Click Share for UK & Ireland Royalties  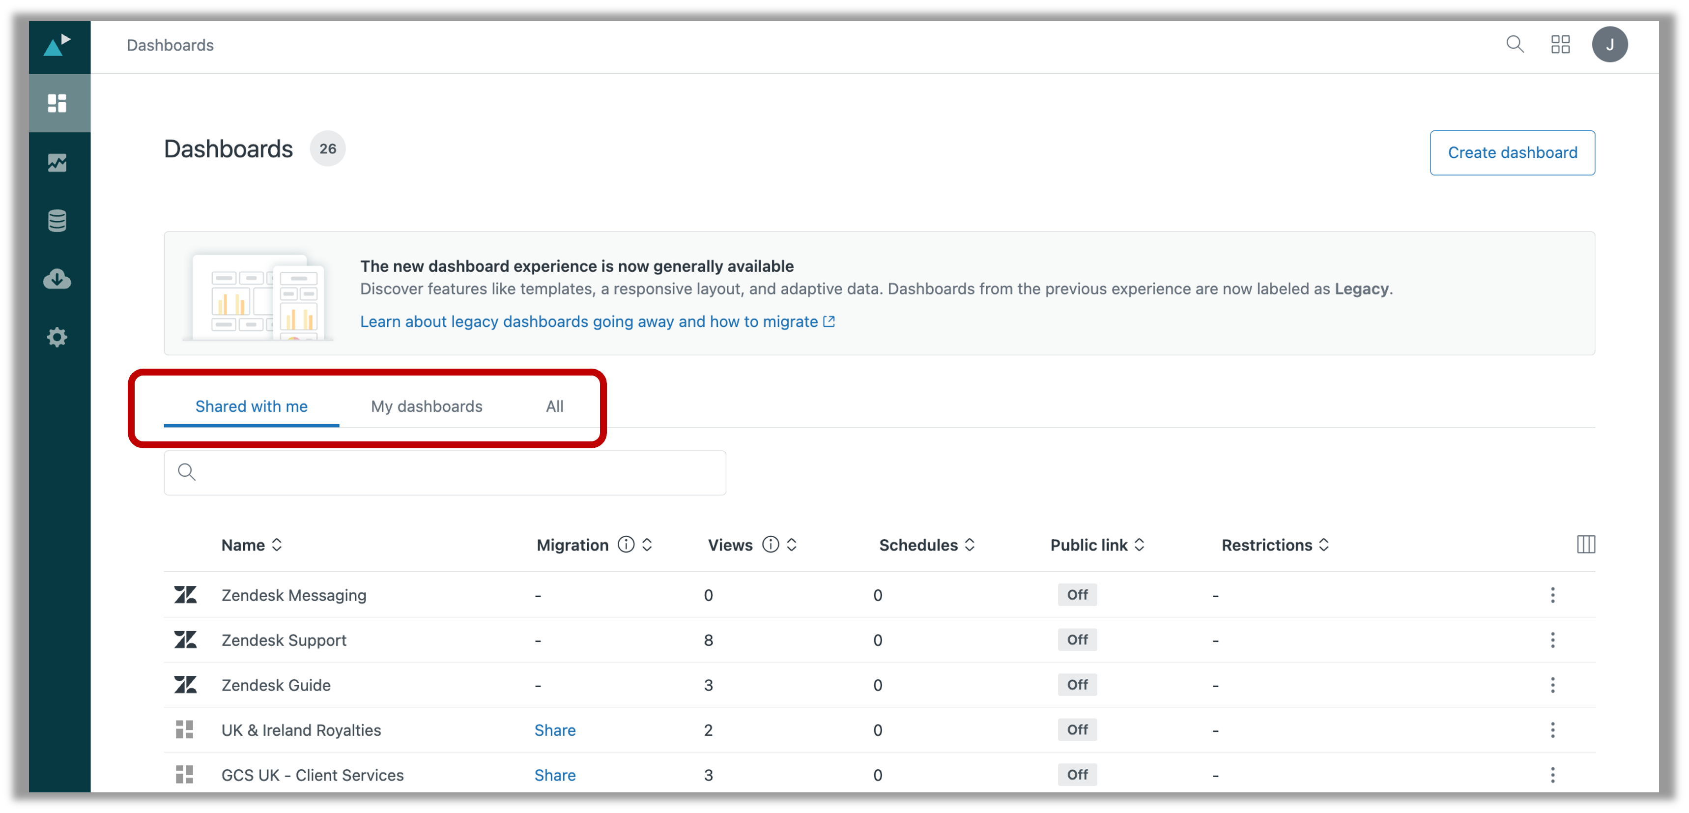coord(555,730)
